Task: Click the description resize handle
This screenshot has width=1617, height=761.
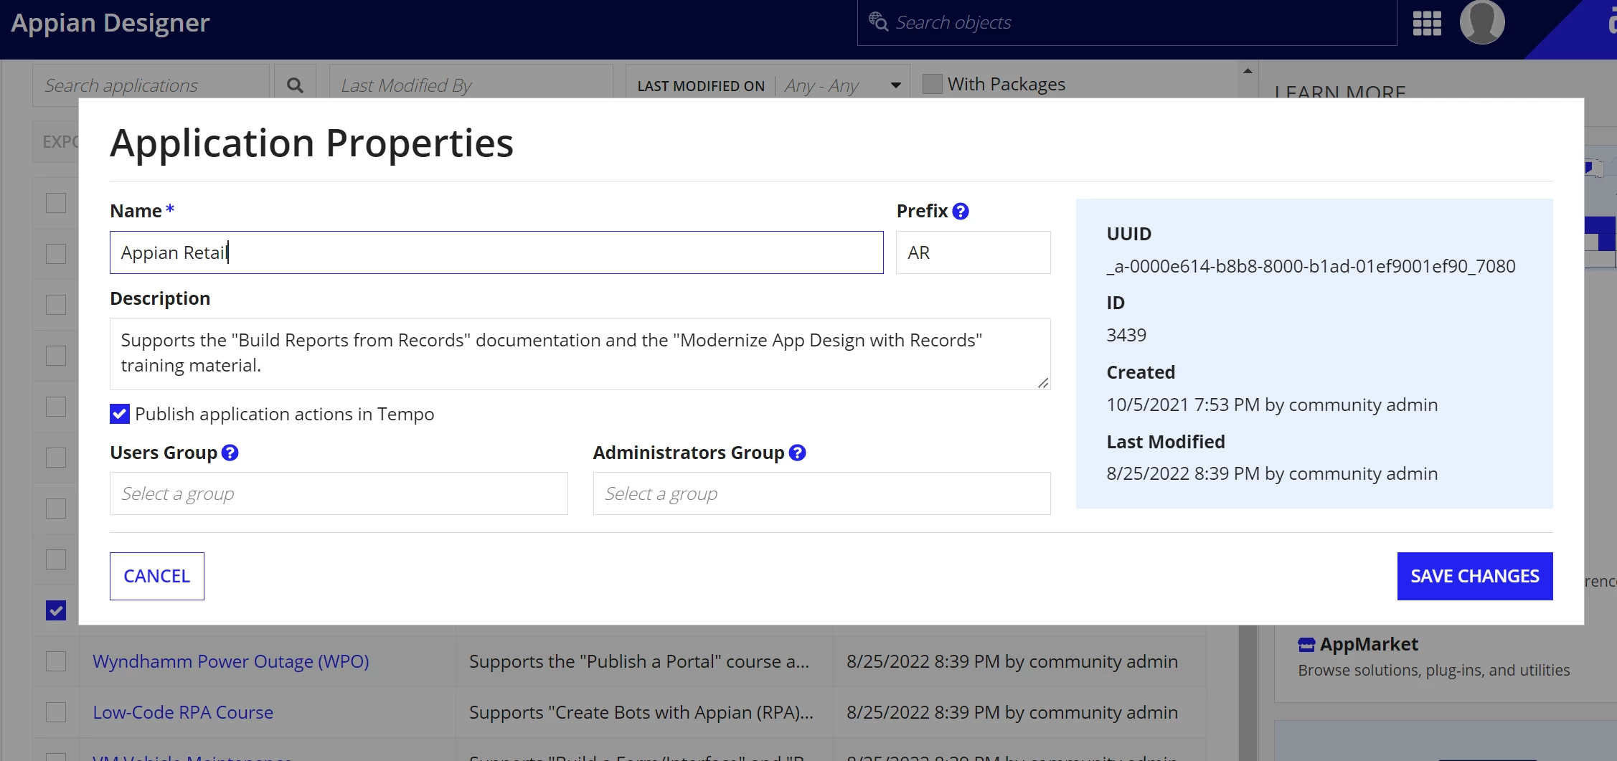Action: pyautogui.click(x=1043, y=383)
